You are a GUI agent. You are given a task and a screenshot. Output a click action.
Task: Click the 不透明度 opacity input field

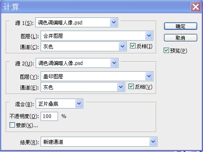pos(49,116)
